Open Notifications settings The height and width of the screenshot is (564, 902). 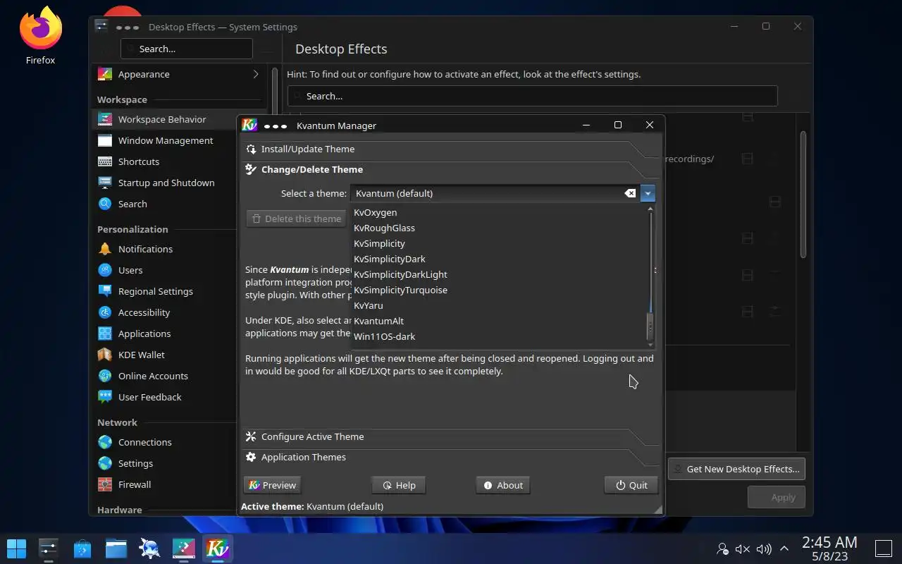pyautogui.click(x=164, y=249)
